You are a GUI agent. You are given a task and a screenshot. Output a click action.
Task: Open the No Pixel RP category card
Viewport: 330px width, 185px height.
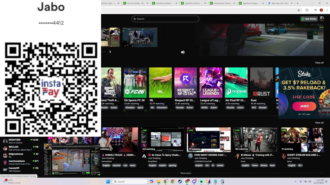(x=236, y=83)
